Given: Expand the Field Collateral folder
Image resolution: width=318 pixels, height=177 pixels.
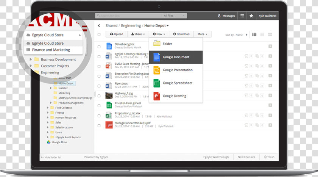Looking at the screenshot, I should 48,108.
